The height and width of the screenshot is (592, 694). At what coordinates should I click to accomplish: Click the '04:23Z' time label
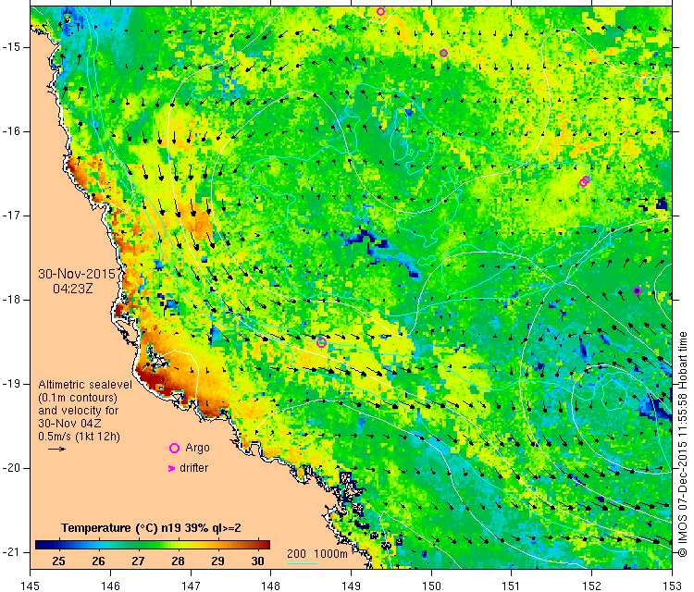pos(73,289)
